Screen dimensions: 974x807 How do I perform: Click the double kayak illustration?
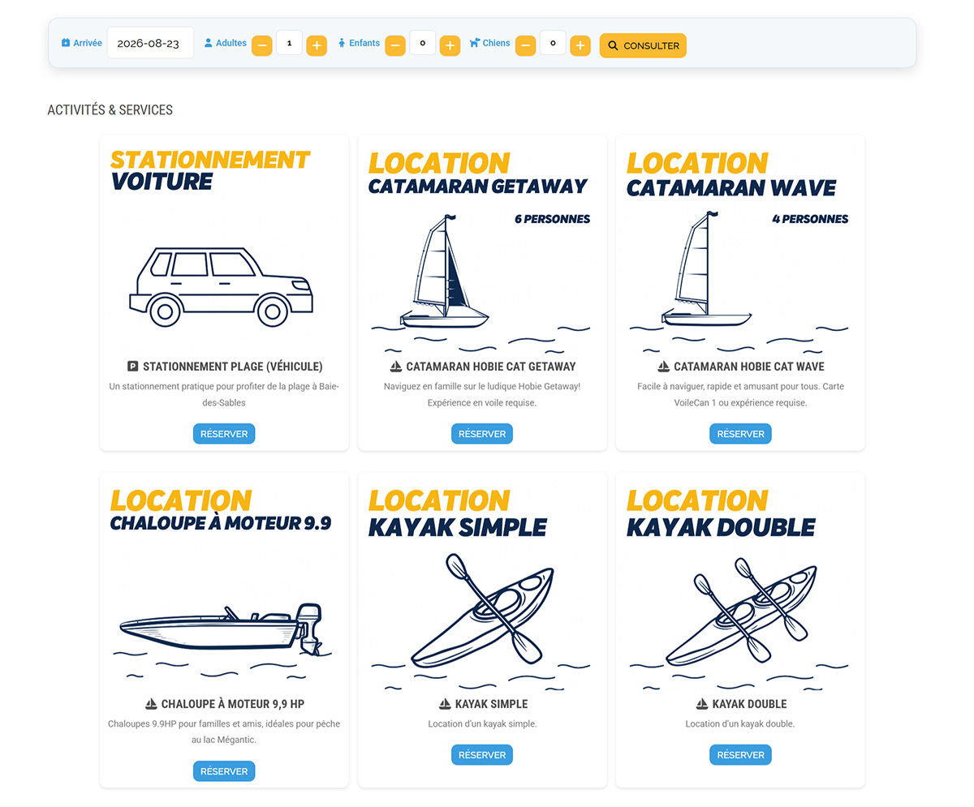tap(740, 616)
